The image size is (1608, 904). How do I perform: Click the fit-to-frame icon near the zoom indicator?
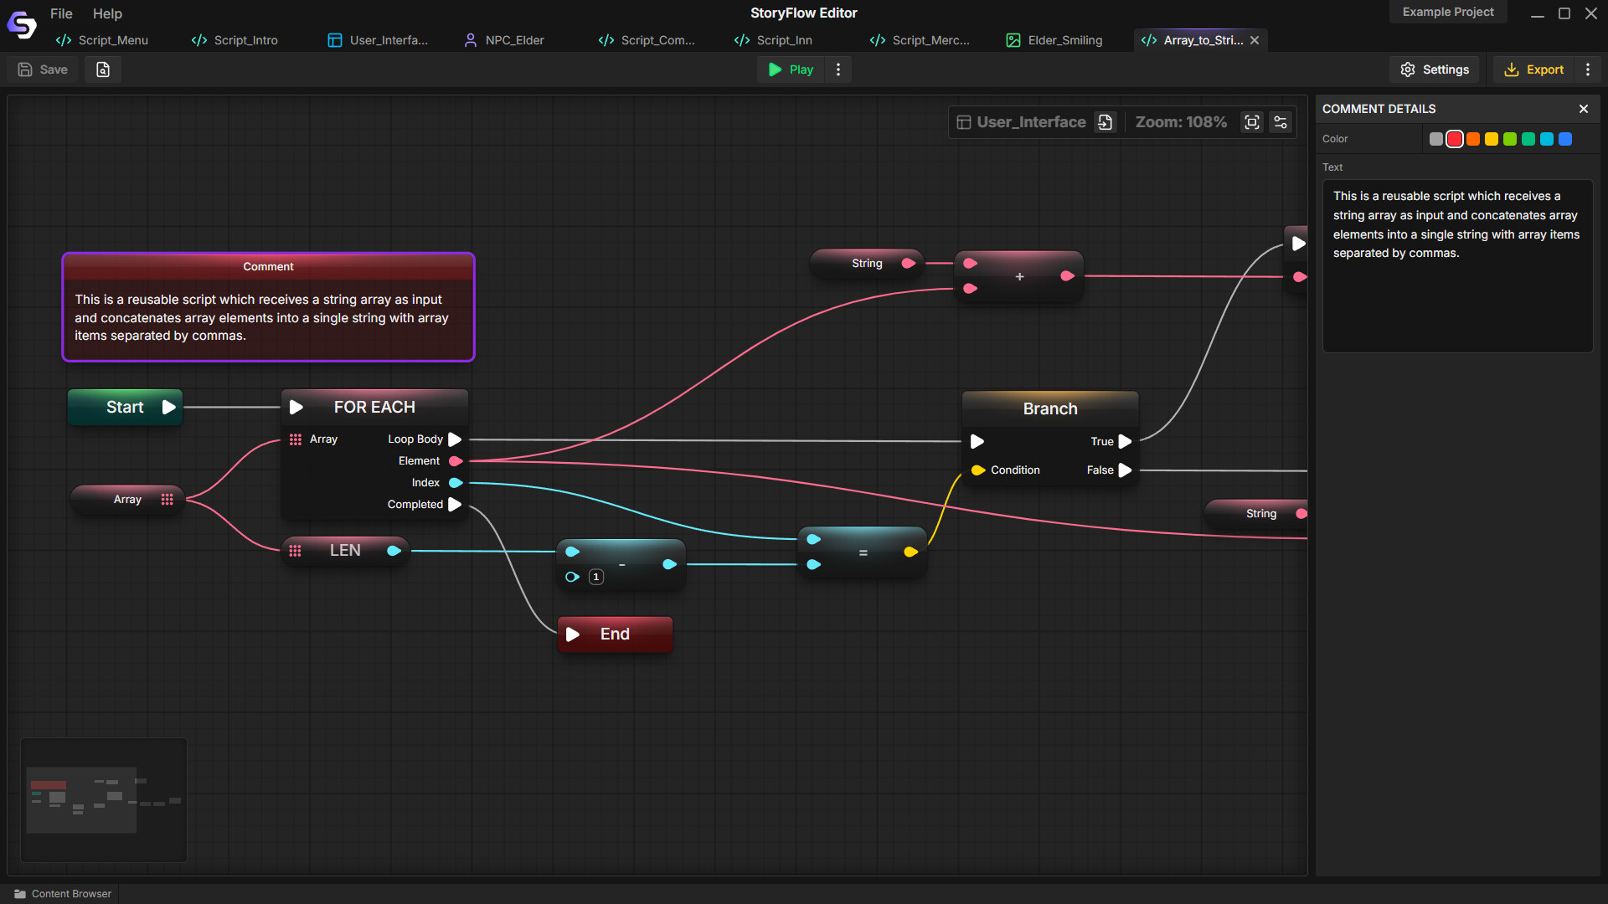coord(1252,121)
